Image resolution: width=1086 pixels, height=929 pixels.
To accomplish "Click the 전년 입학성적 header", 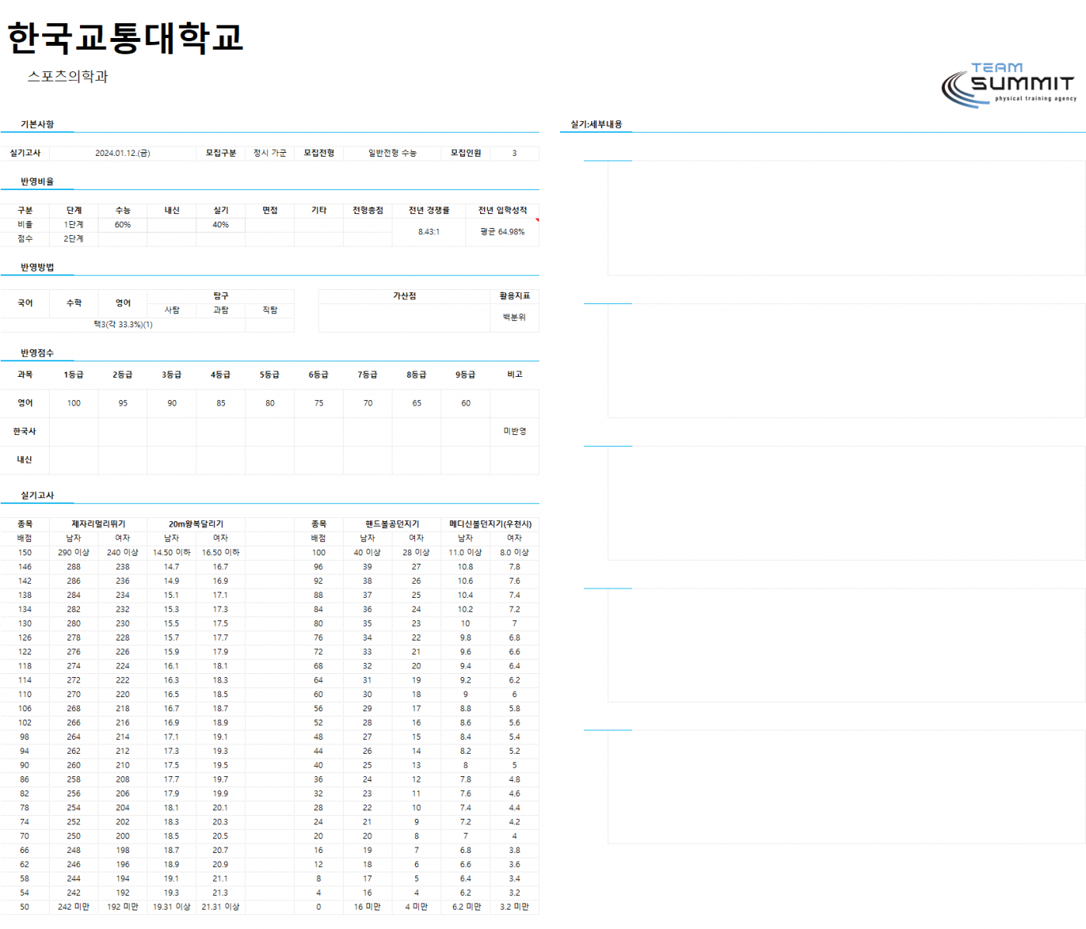I will pyautogui.click(x=503, y=210).
